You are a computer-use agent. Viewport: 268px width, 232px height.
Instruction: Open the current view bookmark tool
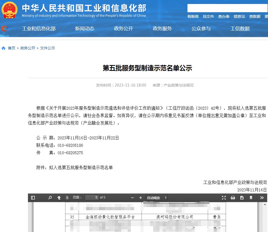pos(251,197)
